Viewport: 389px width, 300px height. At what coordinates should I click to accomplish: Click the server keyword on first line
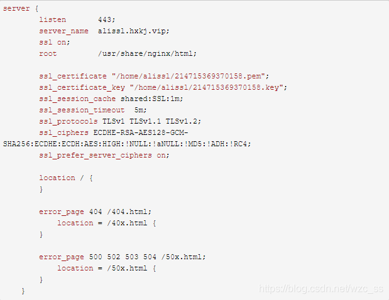16,8
